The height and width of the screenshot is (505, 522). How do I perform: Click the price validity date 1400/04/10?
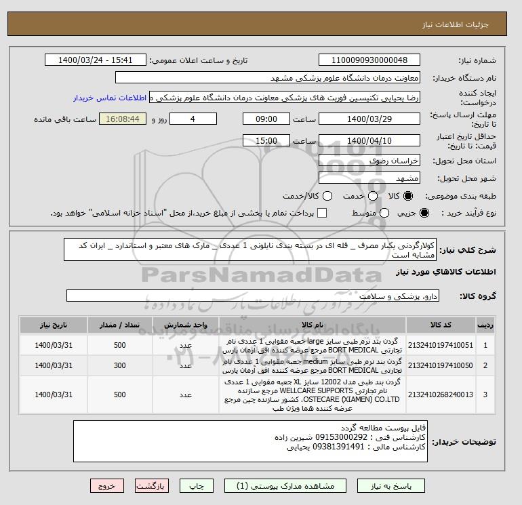(x=369, y=140)
